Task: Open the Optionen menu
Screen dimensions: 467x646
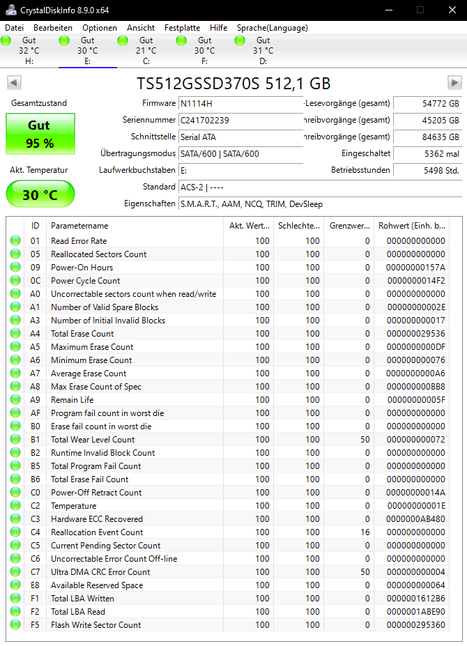Action: [100, 28]
